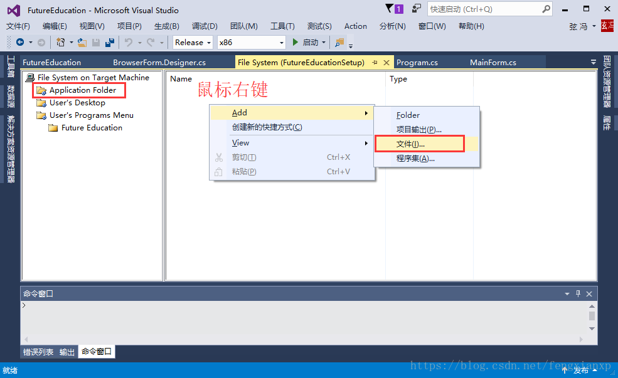
Task: Open the command window options dropdown
Action: pyautogui.click(x=567, y=294)
